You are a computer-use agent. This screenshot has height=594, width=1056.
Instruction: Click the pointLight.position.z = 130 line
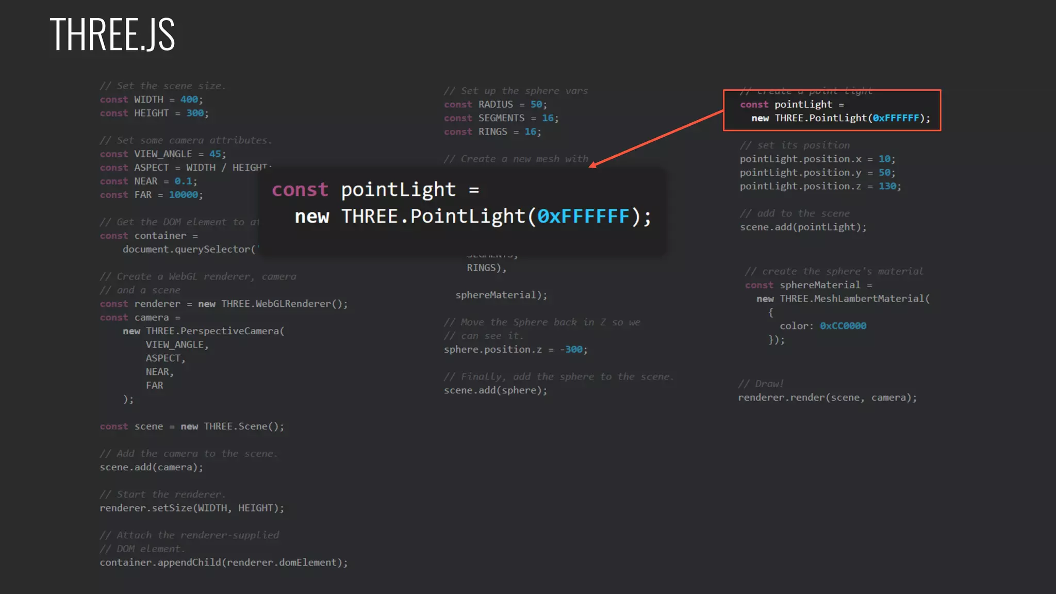pyautogui.click(x=820, y=186)
